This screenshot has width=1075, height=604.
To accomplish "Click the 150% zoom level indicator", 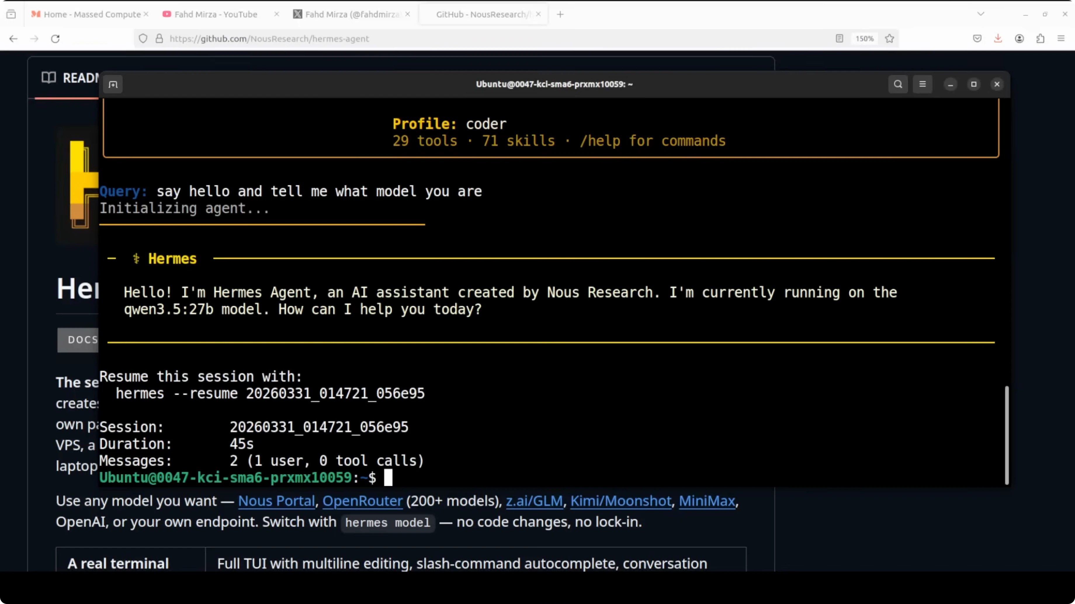I will [864, 39].
